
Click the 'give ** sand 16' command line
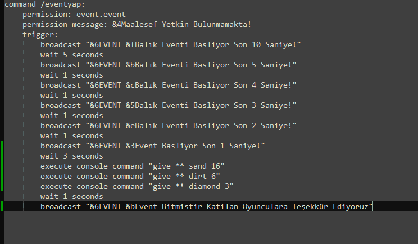click(133, 166)
